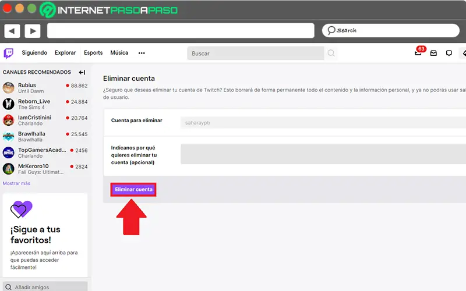Open the Esports tab
The height and width of the screenshot is (291, 466).
click(x=93, y=53)
